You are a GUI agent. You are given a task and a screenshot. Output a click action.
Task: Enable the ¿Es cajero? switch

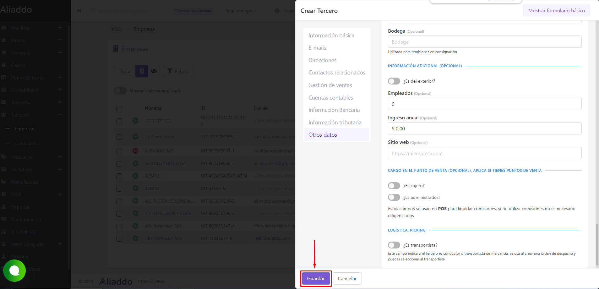tap(394, 186)
